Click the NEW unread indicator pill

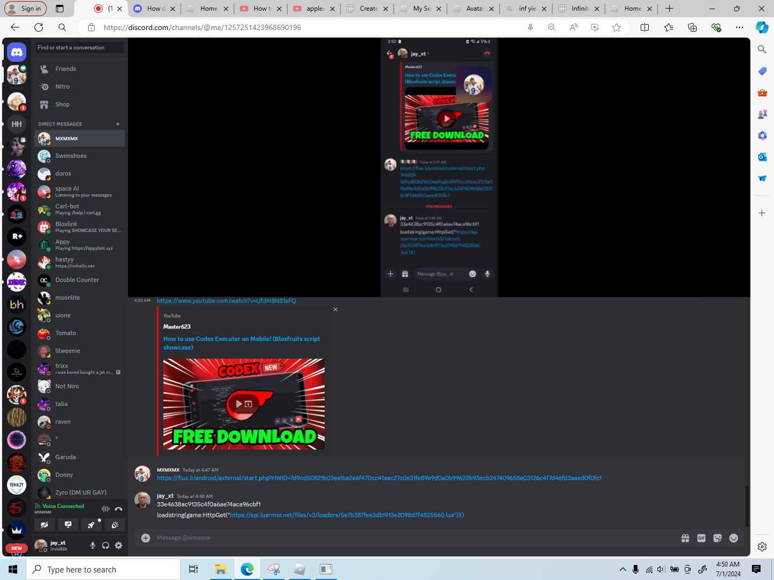point(17,548)
